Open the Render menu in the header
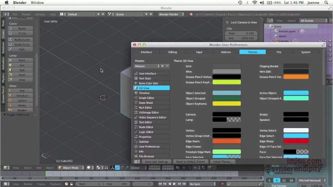Screen dimensions: 333x187 26,14
